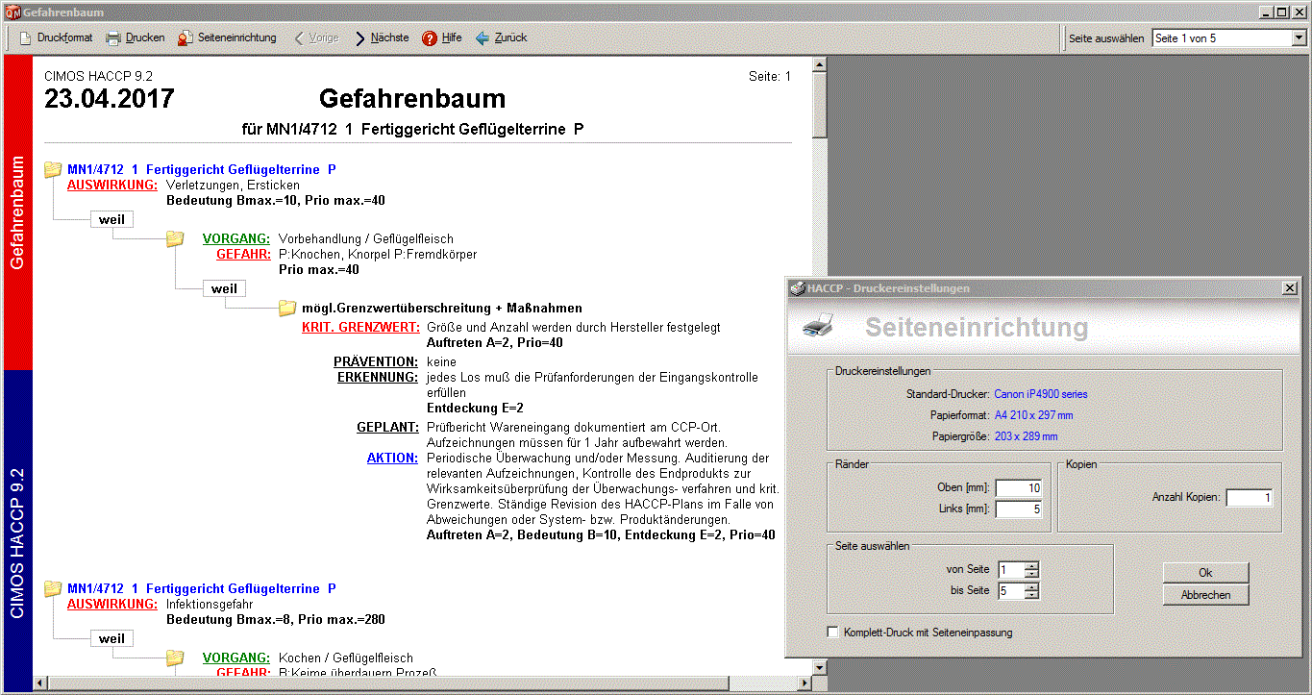Click the Zurück toolbar button
Image resolution: width=1312 pixels, height=695 pixels.
(x=501, y=38)
